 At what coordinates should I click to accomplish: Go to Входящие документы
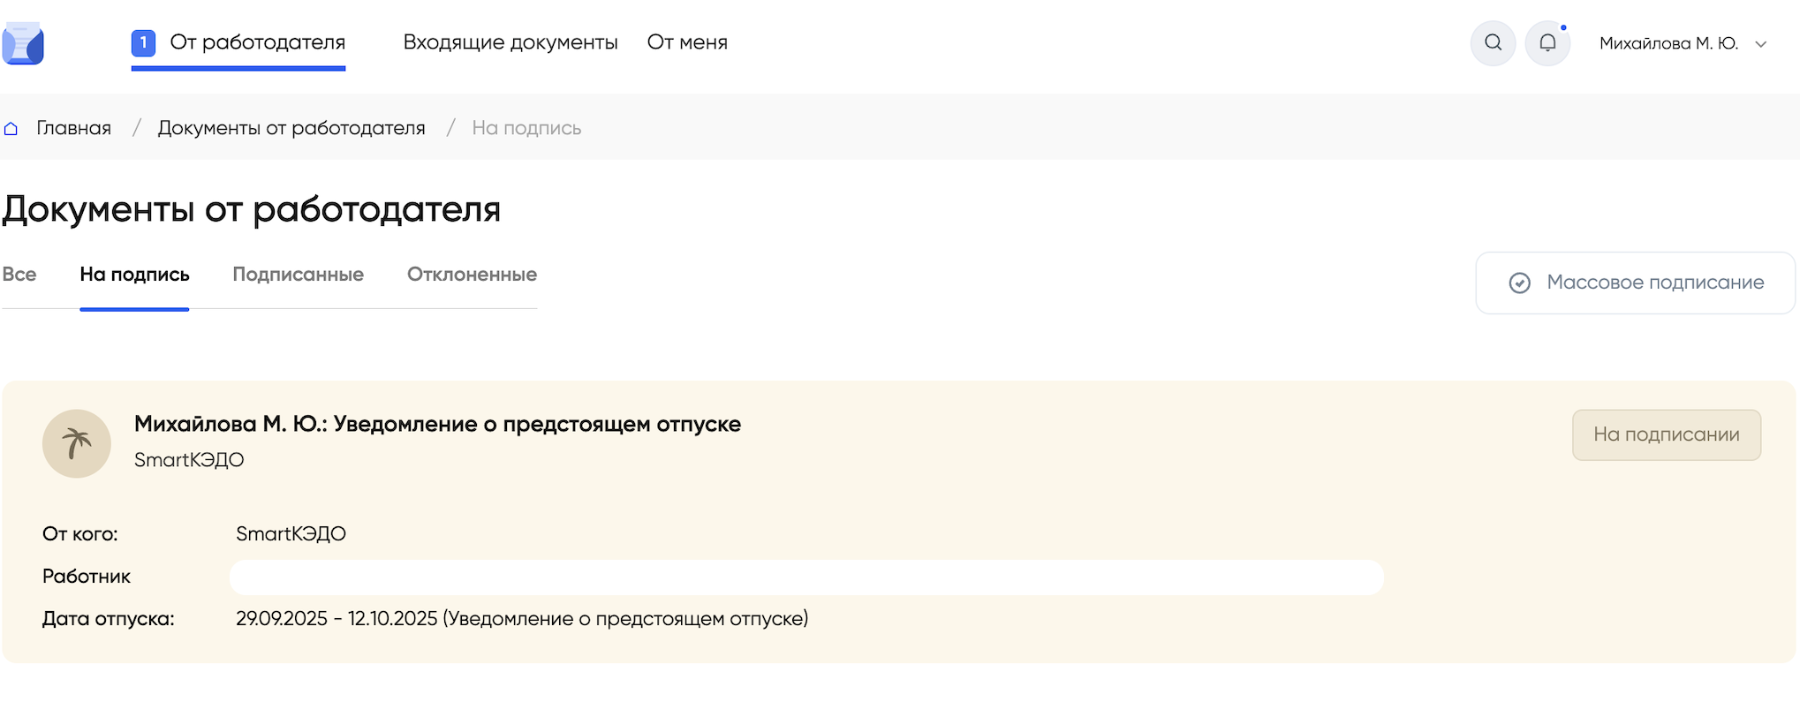point(511,42)
